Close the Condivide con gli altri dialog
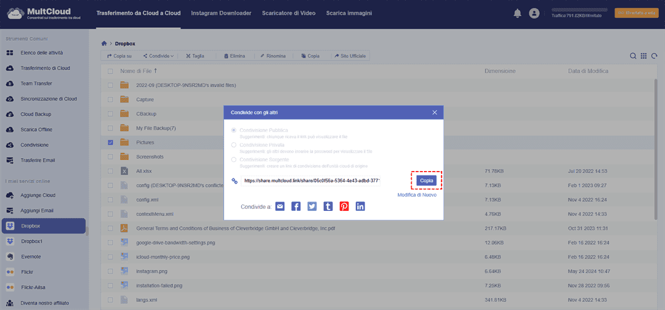 [435, 112]
